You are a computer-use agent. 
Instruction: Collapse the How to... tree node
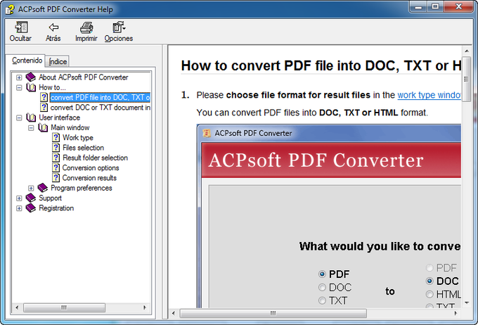(x=19, y=88)
